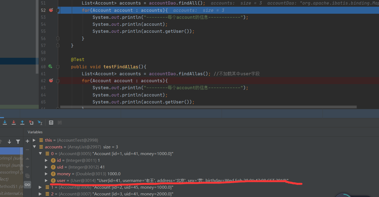
Task: Click the move watch down triangle icon
Action: pos(27,167)
